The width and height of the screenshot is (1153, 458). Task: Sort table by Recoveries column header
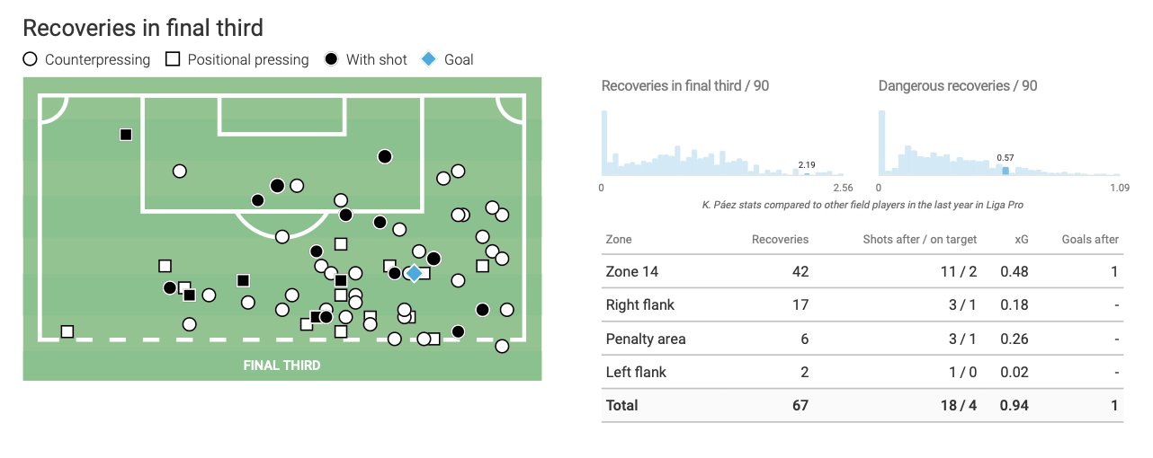780,240
